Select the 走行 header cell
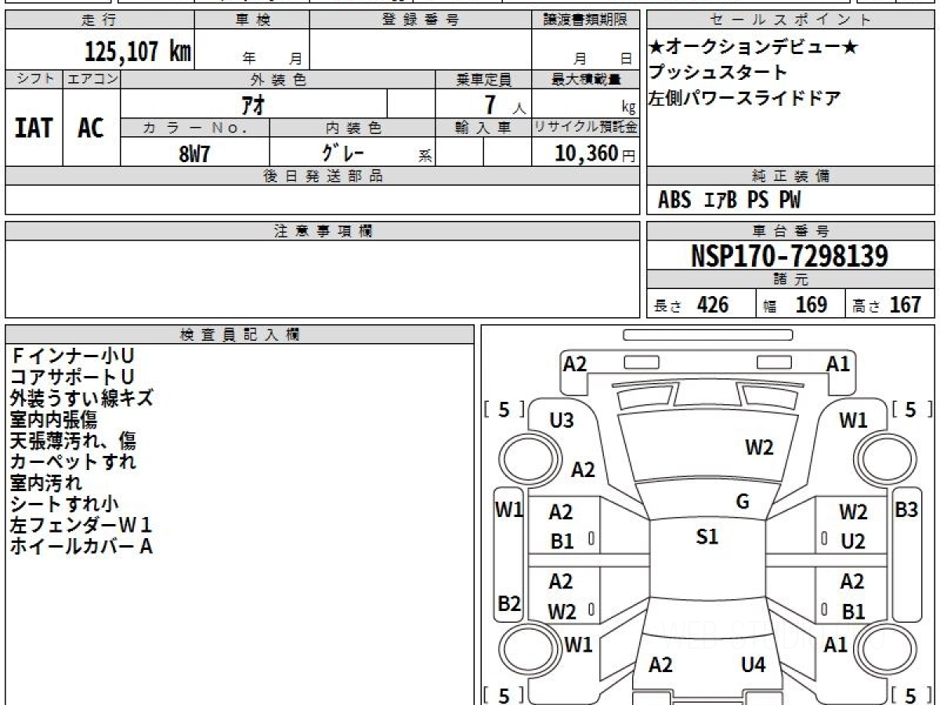The image size is (940, 705). tap(99, 20)
